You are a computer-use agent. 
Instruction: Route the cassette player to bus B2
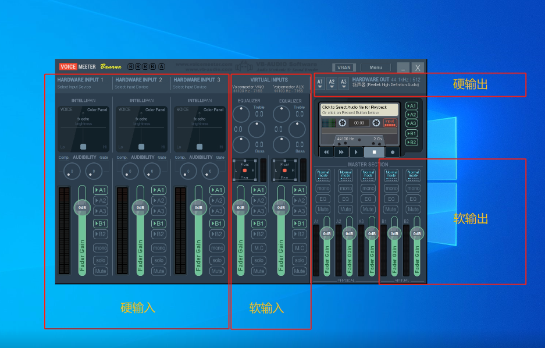pyautogui.click(x=412, y=142)
